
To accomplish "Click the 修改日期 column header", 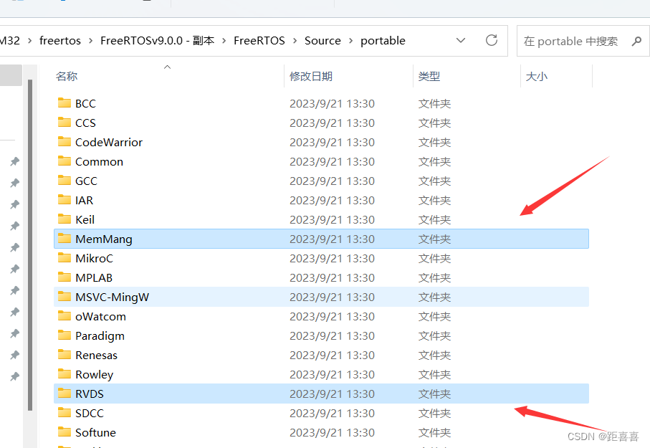I will (x=312, y=76).
